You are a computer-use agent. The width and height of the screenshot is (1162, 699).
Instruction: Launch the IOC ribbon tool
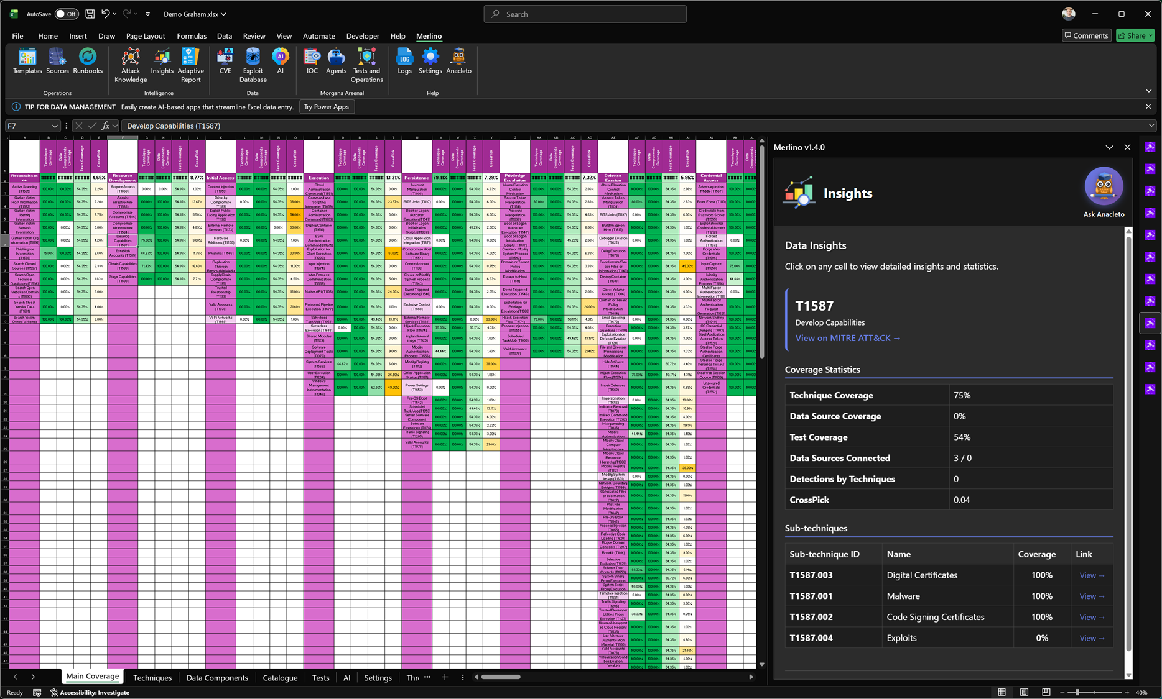[x=312, y=61]
